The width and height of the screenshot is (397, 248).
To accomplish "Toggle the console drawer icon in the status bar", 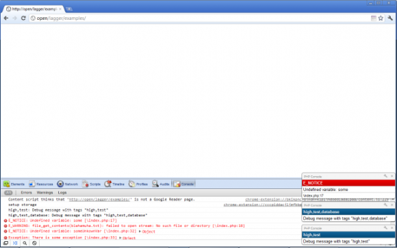I will [15, 243].
